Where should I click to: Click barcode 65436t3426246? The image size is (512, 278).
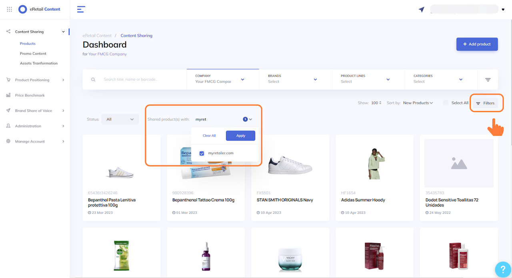(103, 193)
